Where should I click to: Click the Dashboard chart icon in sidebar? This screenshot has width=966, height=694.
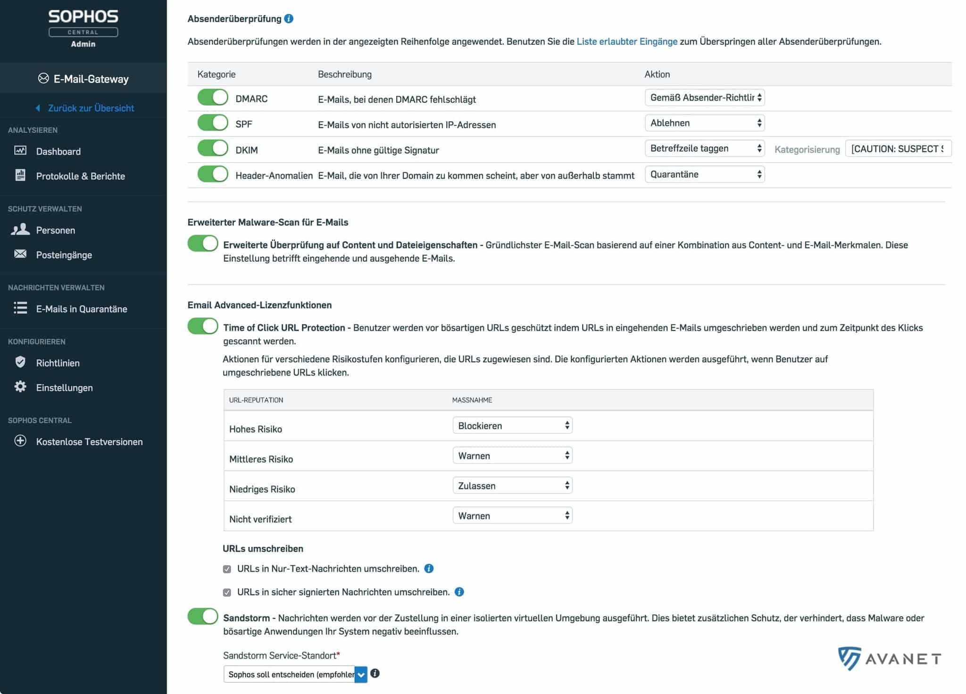point(20,151)
